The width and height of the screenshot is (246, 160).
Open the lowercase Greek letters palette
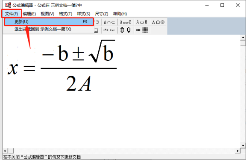[x=142, y=22]
